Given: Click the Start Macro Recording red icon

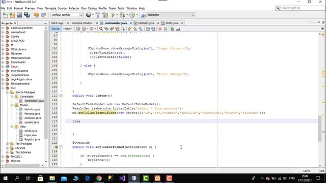Looking at the screenshot, I should click(160, 29).
